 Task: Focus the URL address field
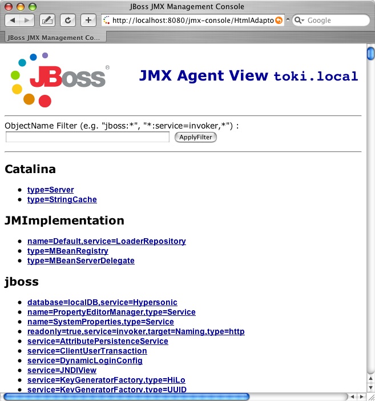pos(193,20)
